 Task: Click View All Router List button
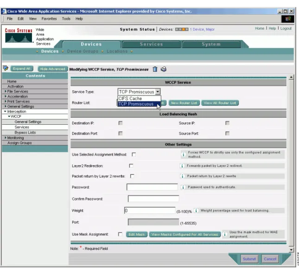(220, 103)
